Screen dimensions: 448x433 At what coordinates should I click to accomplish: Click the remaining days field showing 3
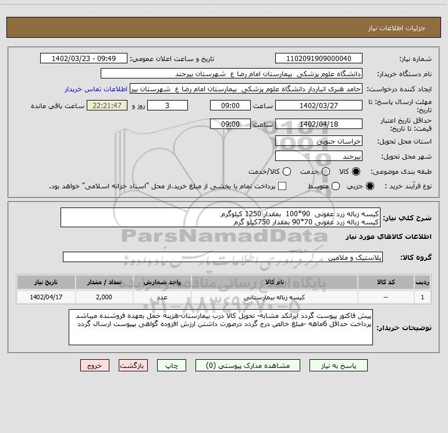pyautogui.click(x=168, y=105)
